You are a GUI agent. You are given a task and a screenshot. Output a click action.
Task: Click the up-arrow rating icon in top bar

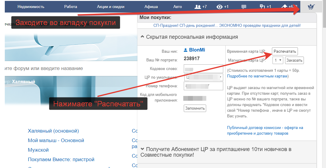pos(284,7)
